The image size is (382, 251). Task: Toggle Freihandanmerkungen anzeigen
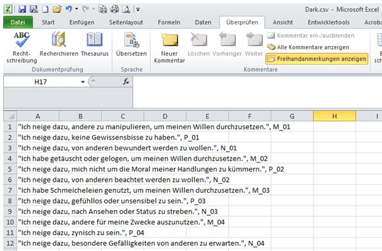317,59
